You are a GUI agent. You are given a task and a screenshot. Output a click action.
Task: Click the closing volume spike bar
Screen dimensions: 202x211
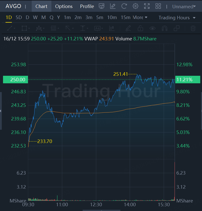tap(175, 181)
